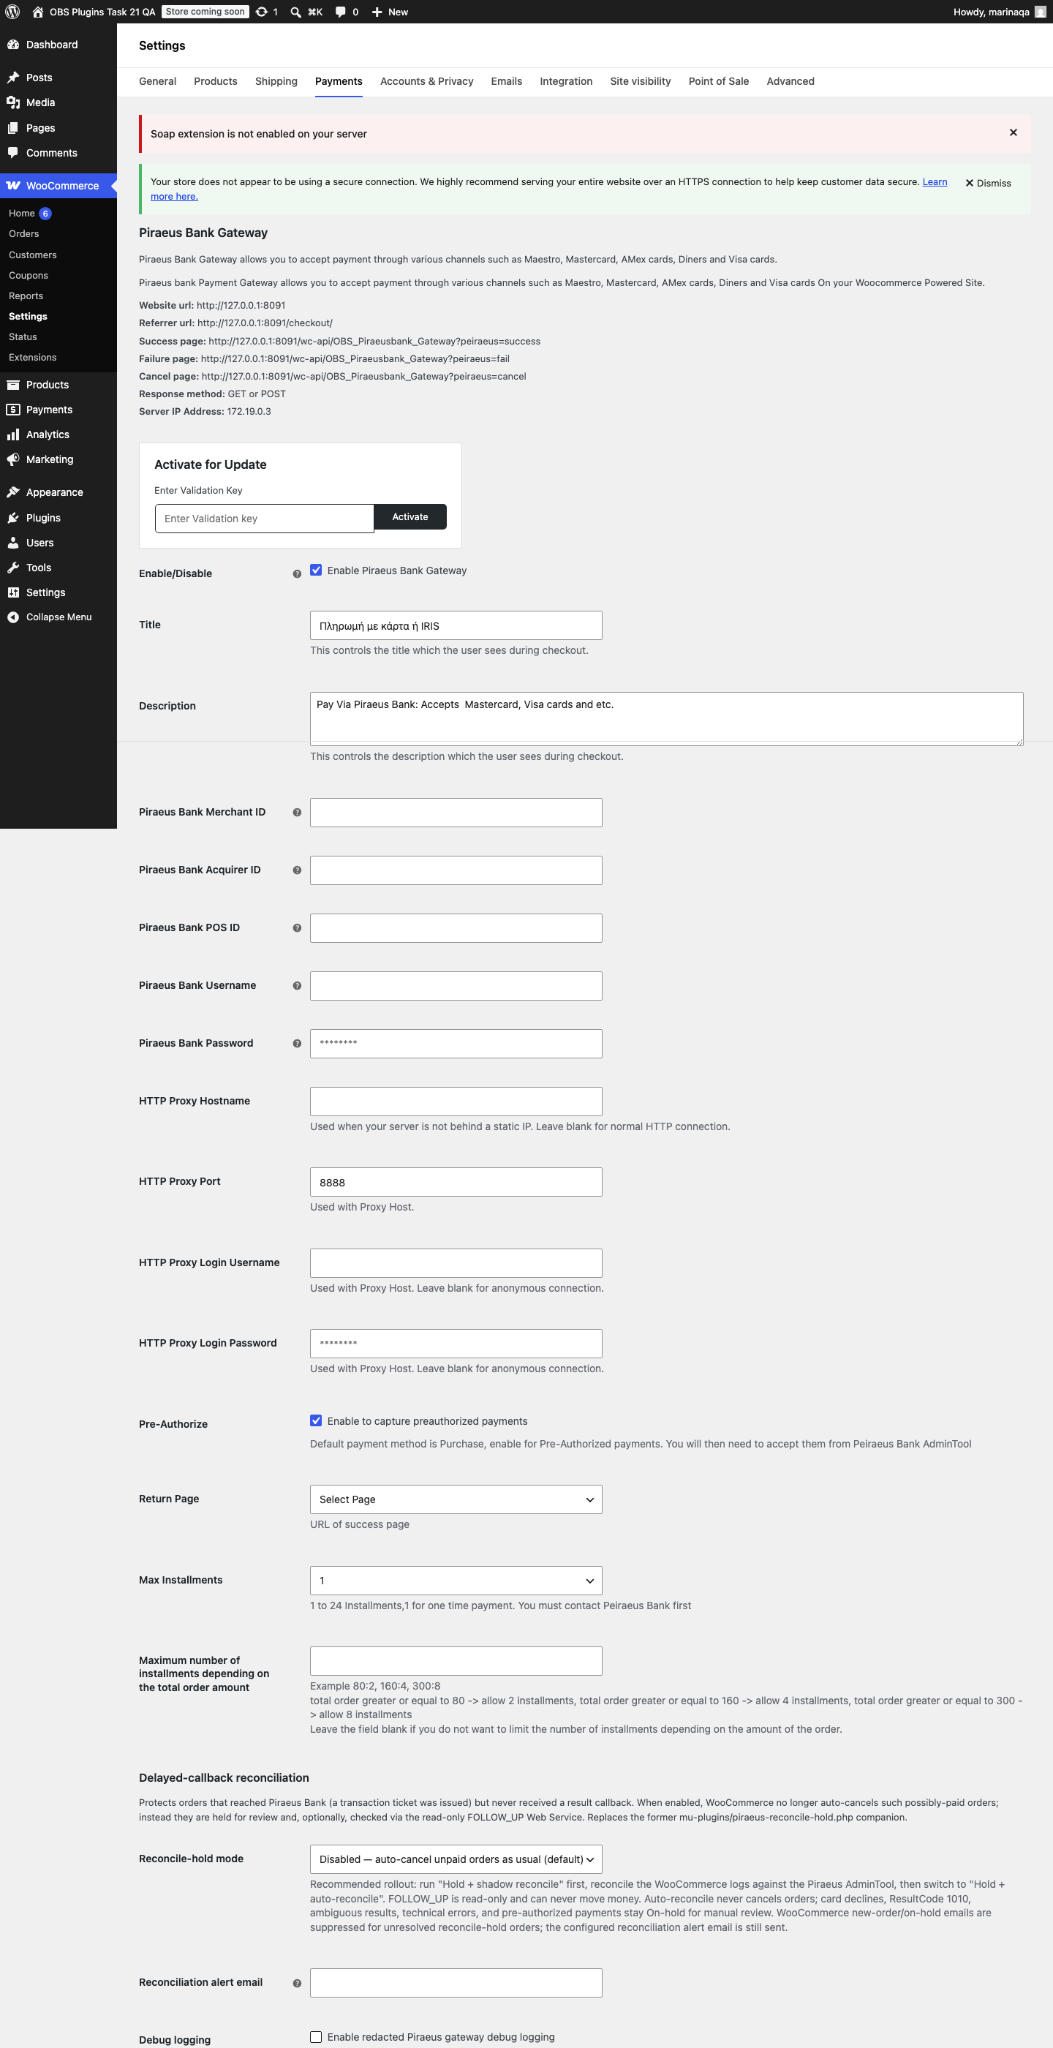Open the site home icon in the admin bar

37,12
